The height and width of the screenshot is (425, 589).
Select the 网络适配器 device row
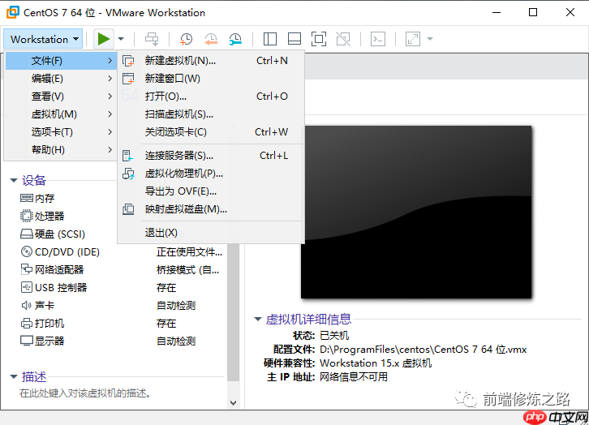(x=123, y=269)
